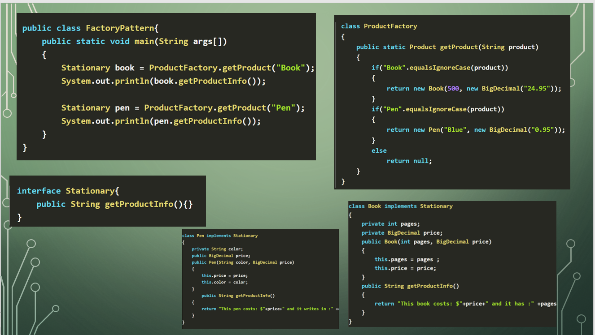Click the "private BigDecimal price;" field in Book
The height and width of the screenshot is (335, 595).
402,233
